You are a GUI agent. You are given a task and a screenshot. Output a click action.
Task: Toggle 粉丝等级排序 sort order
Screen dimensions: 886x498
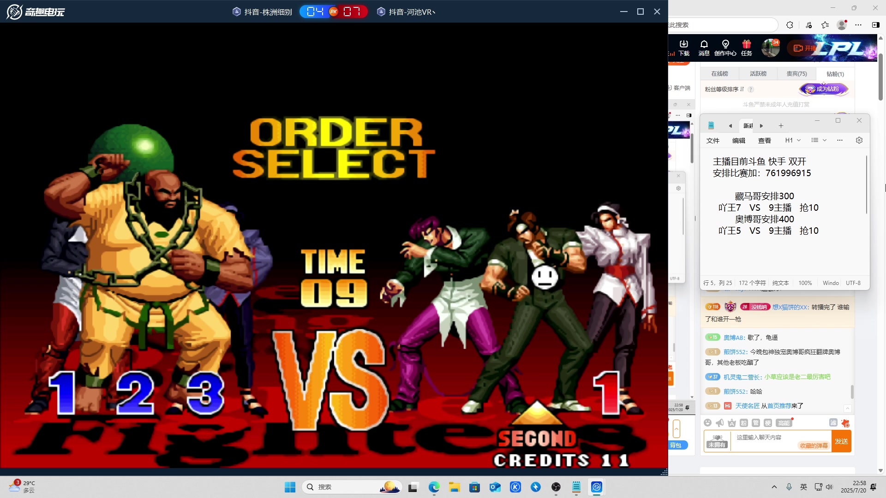pyautogui.click(x=724, y=89)
